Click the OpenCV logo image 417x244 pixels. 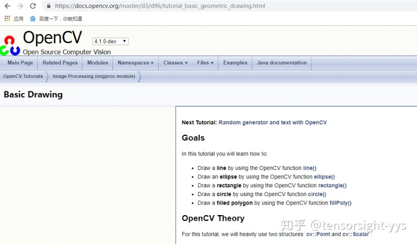click(x=10, y=46)
